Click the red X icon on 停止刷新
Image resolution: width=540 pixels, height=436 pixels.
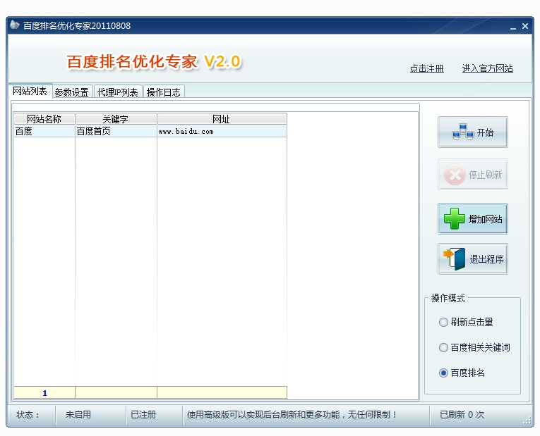tap(455, 175)
